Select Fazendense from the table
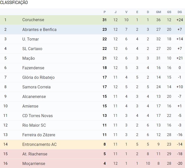The height and width of the screenshot is (168, 185). pyautogui.click(x=33, y=68)
